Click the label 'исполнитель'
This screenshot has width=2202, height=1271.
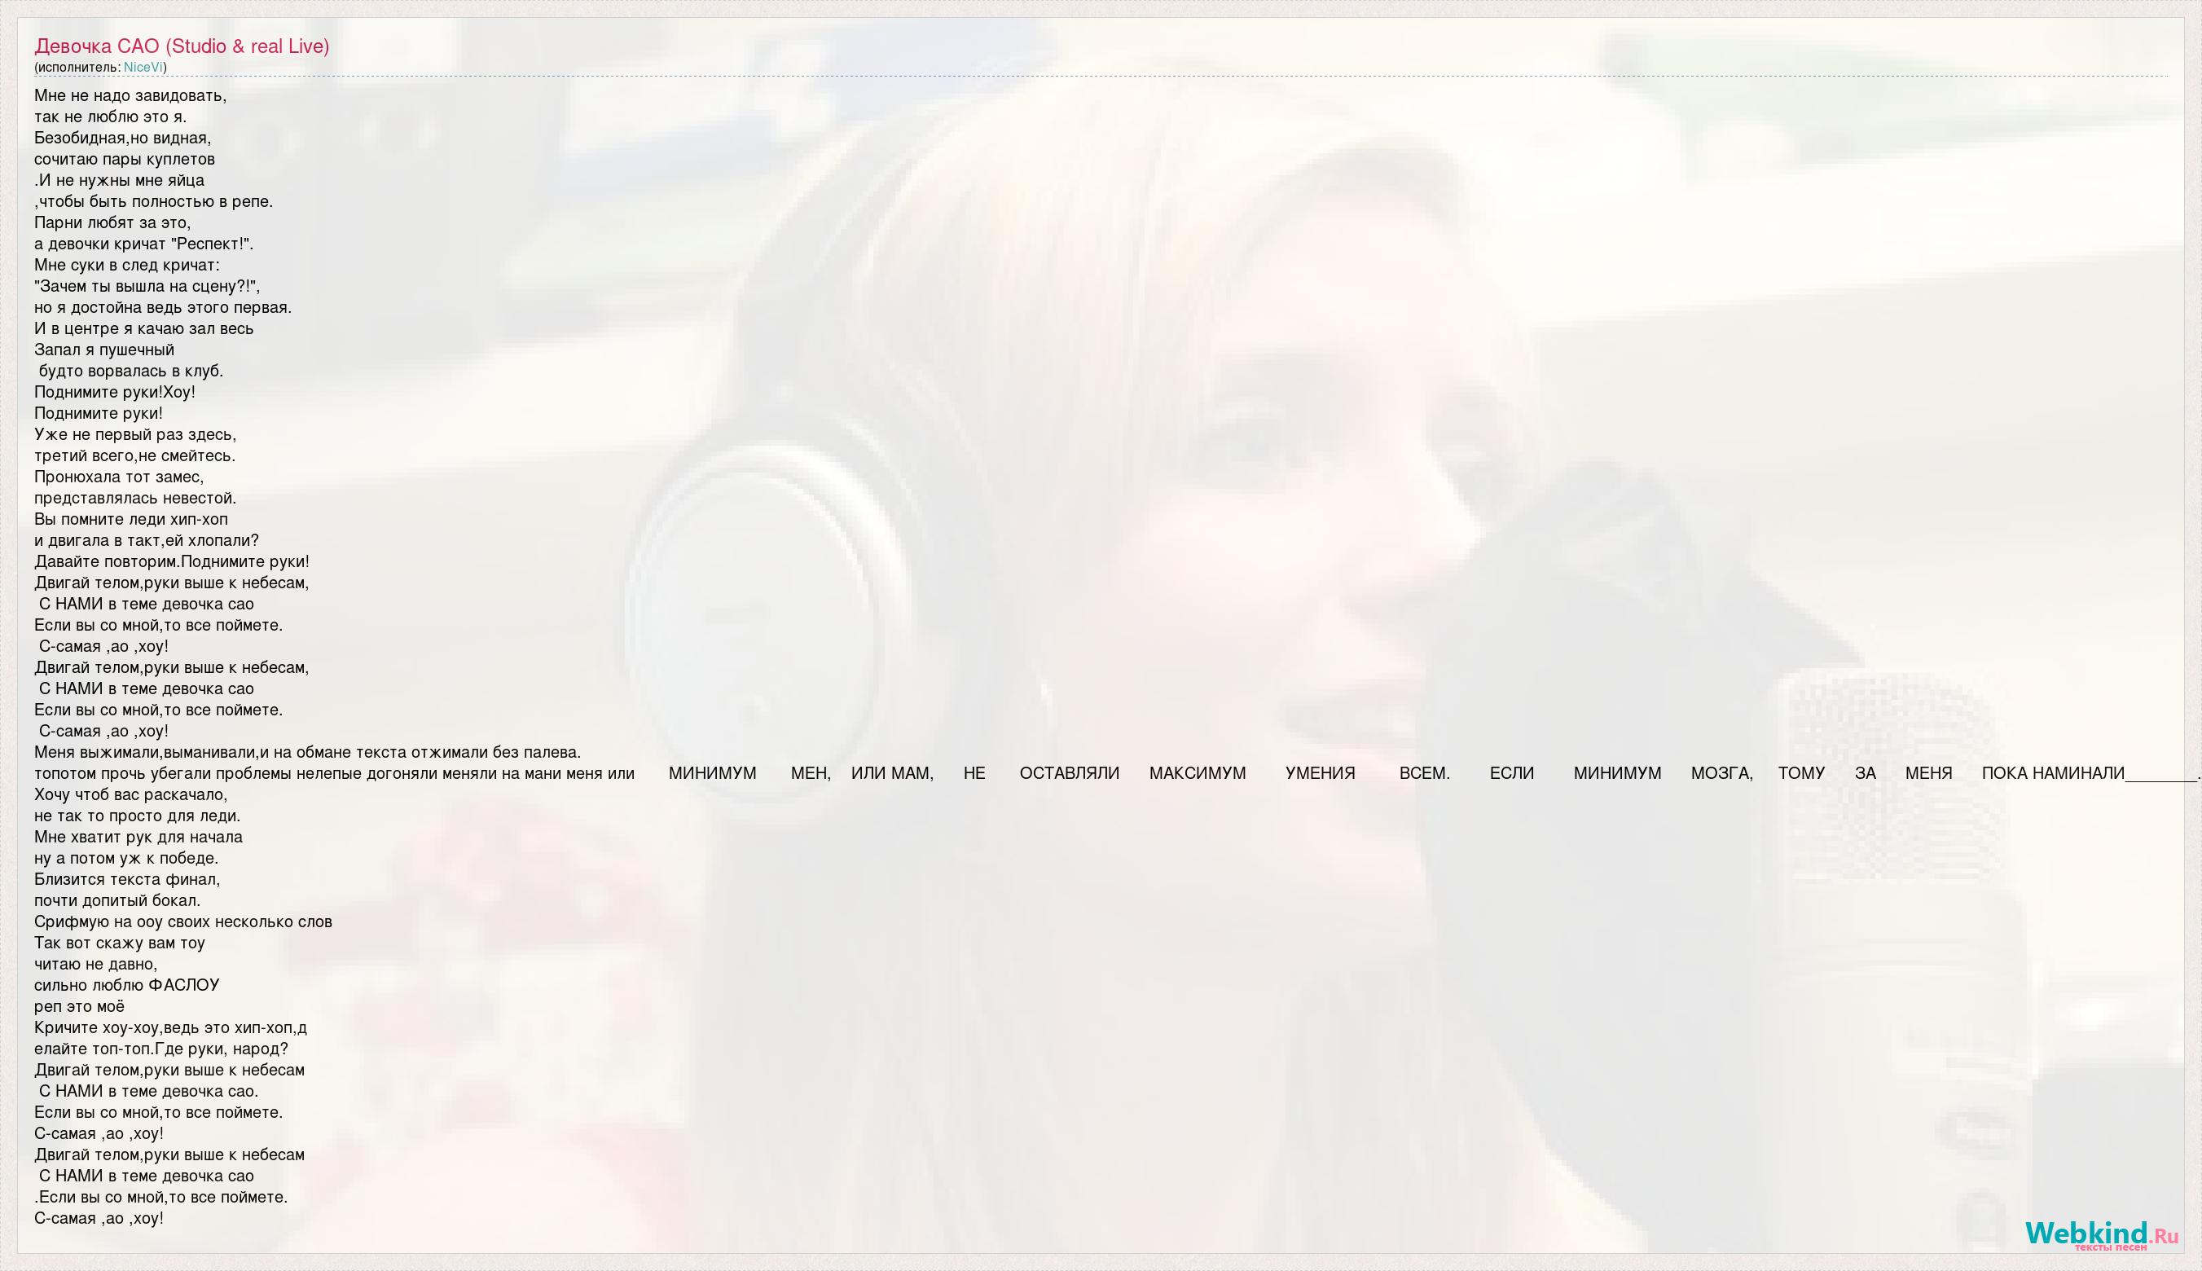[x=77, y=67]
